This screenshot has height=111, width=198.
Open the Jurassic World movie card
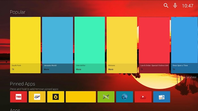coord(57,45)
